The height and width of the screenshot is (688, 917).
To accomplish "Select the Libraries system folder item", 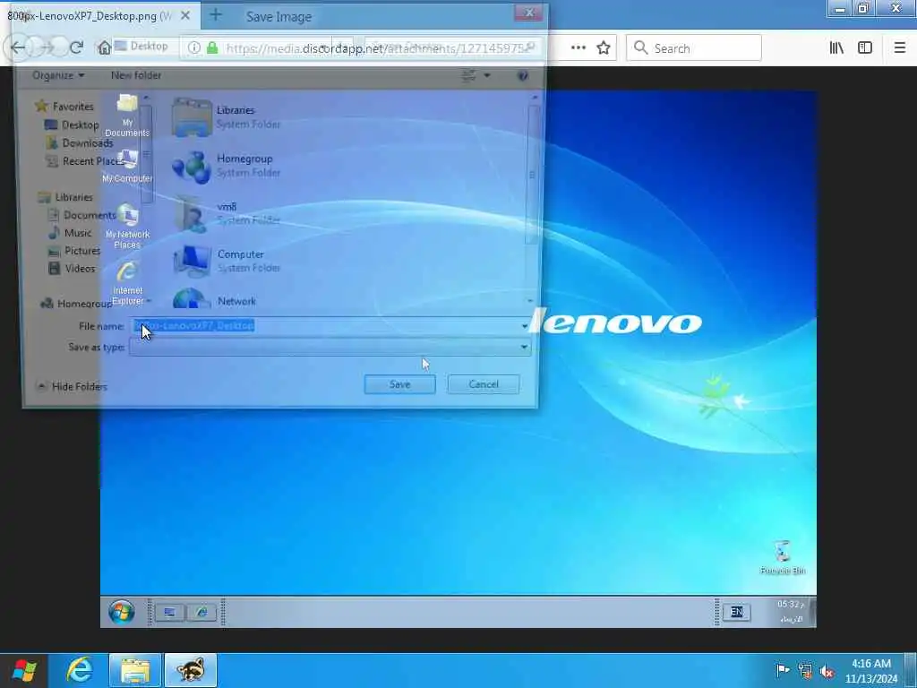I will [x=227, y=117].
